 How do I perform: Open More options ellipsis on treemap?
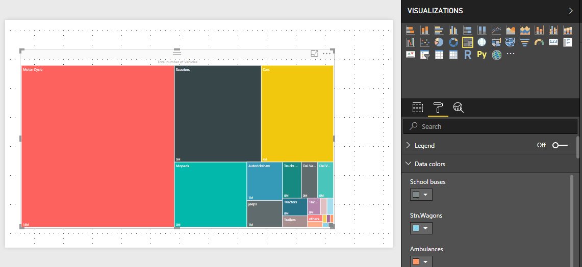pos(326,54)
